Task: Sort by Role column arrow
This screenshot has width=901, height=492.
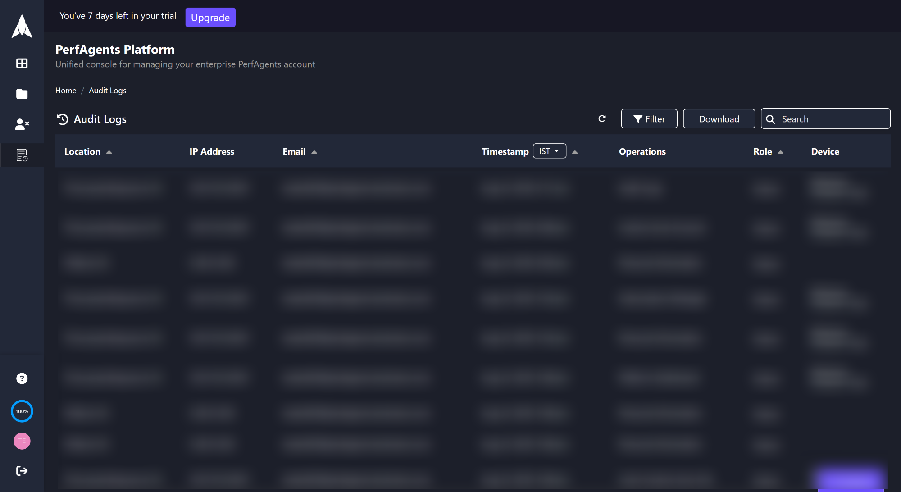Action: (x=781, y=152)
